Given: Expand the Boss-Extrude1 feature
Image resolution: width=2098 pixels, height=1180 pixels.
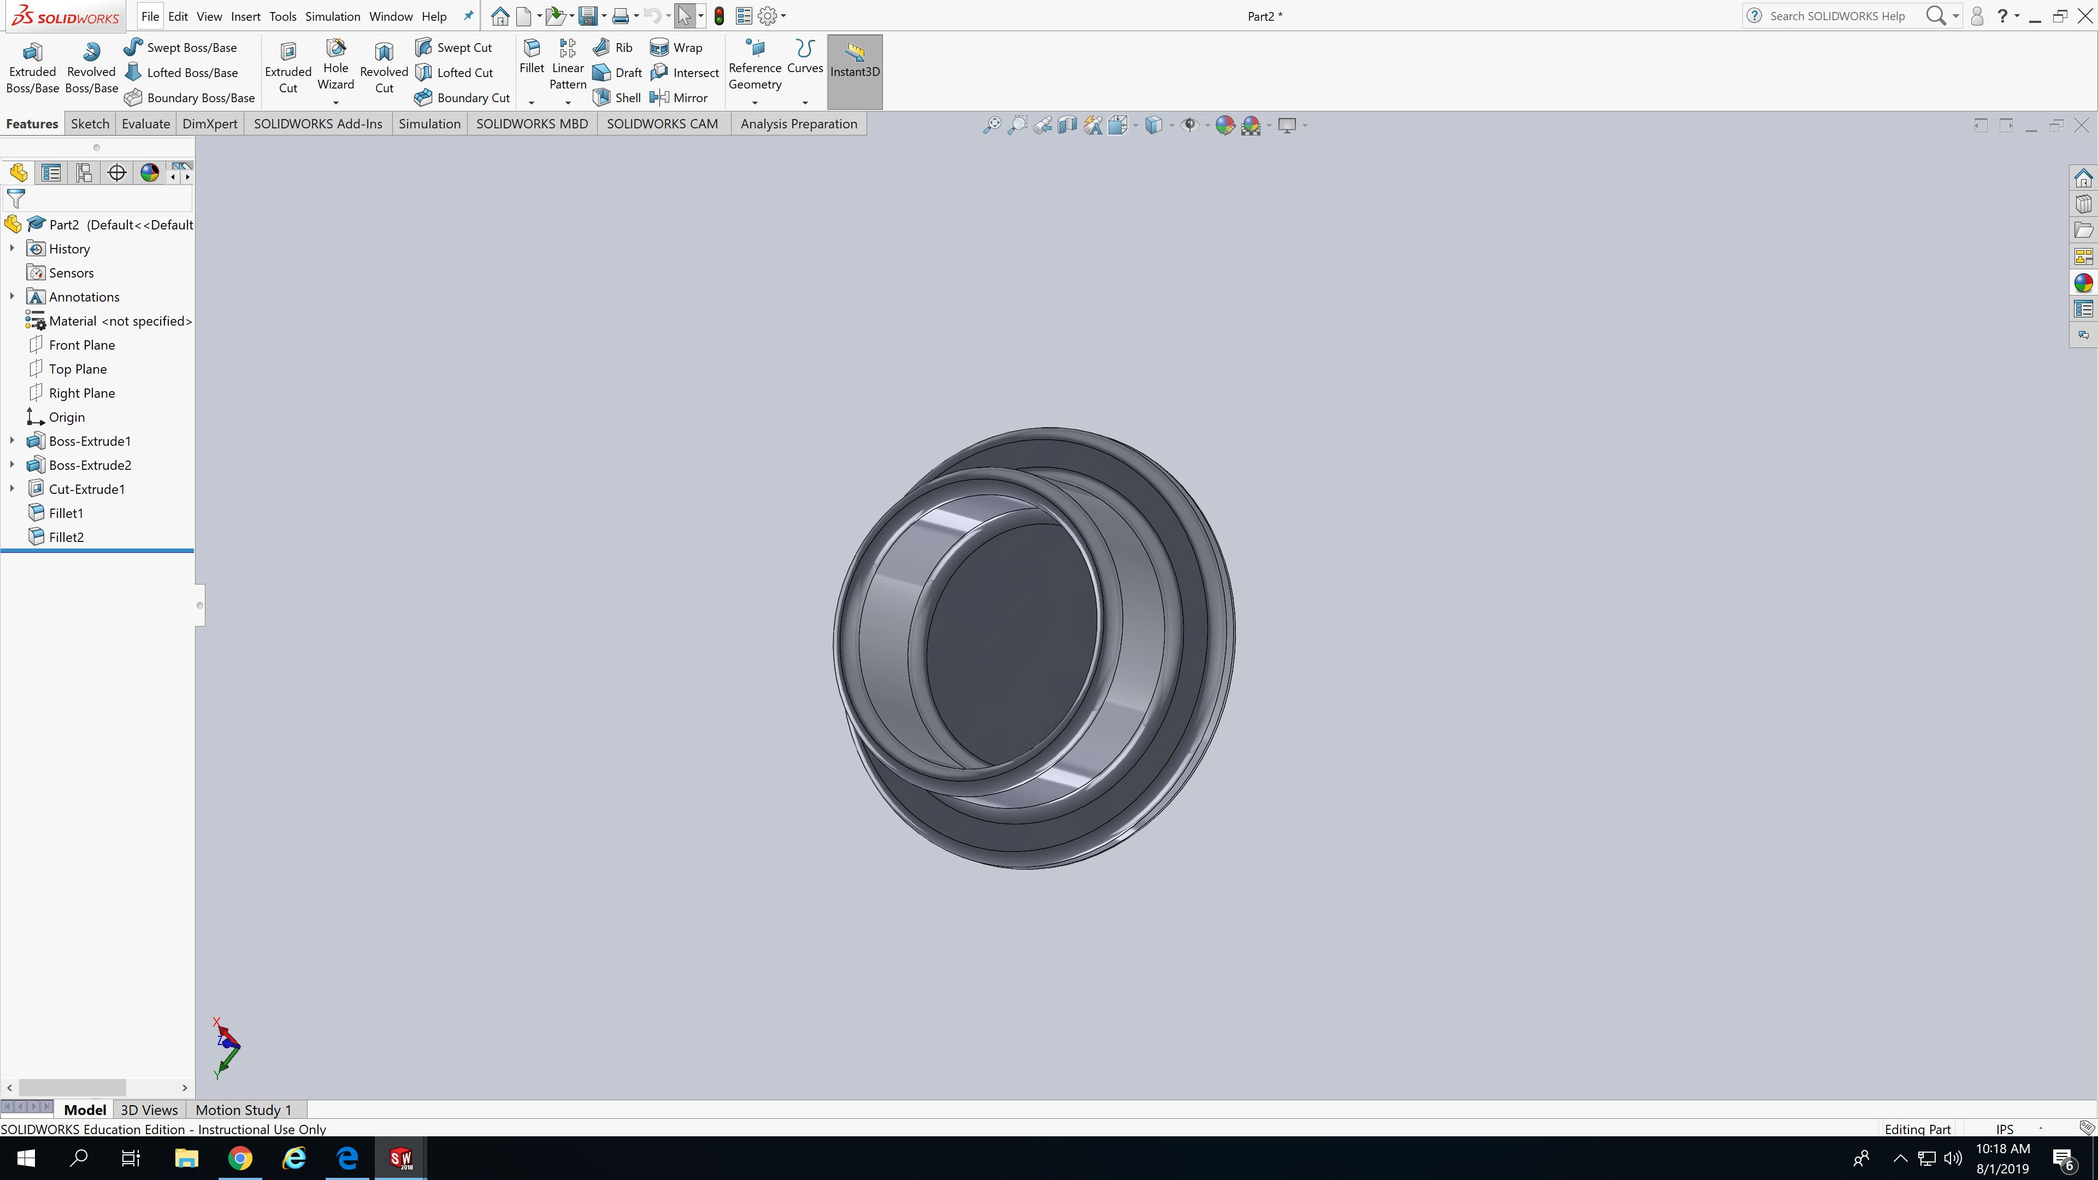Looking at the screenshot, I should coord(11,440).
